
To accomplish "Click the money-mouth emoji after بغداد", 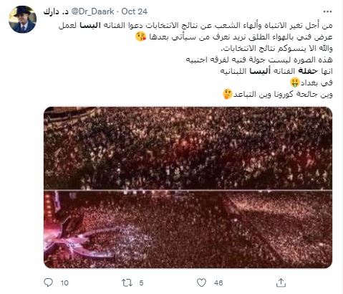I will (295, 82).
